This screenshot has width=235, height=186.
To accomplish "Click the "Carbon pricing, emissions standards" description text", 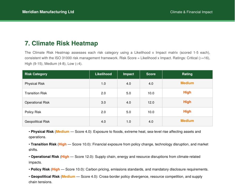I will tap(115, 169).
